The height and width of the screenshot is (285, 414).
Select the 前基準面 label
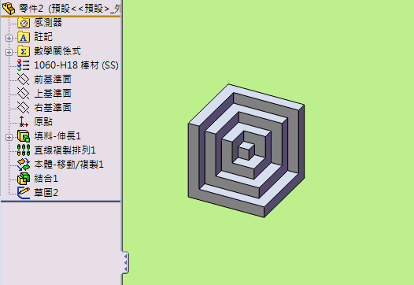click(53, 80)
